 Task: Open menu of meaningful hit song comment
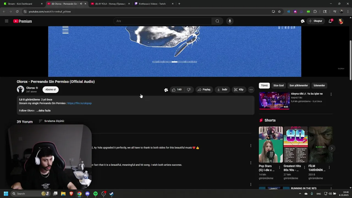251,163
